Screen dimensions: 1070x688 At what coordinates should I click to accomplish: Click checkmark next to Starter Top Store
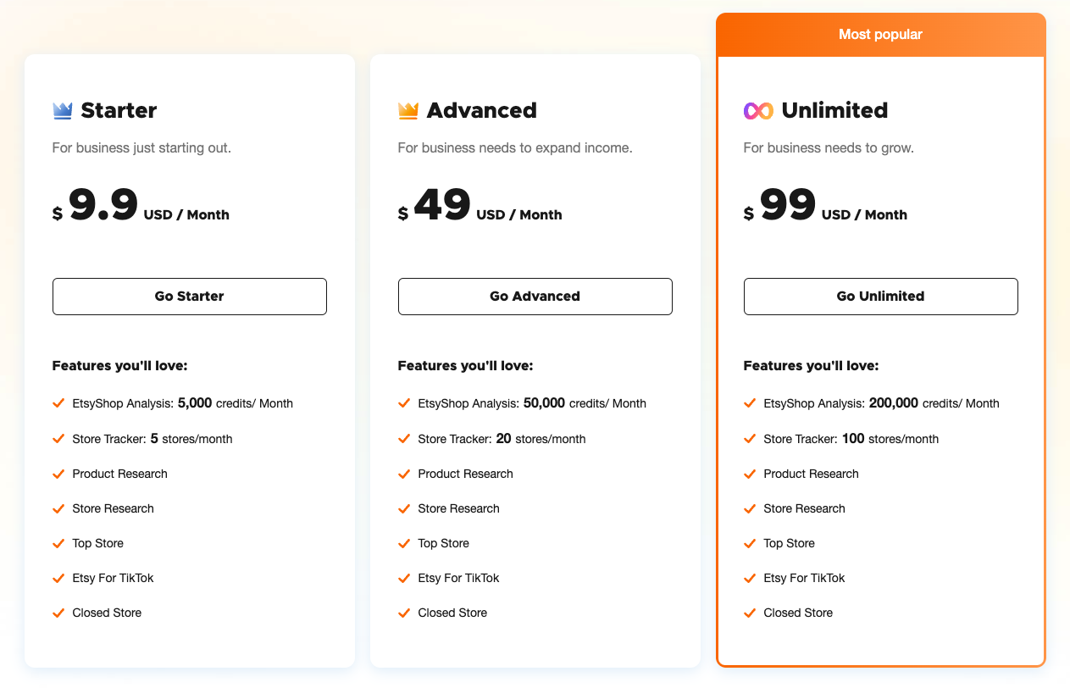click(x=58, y=543)
